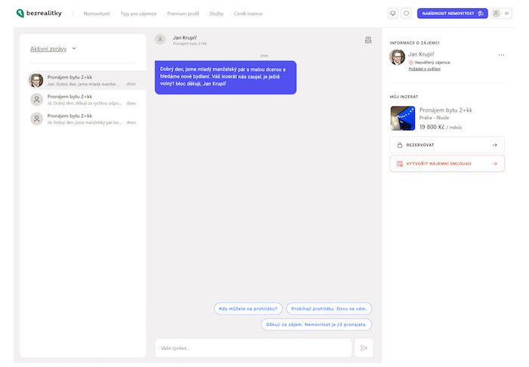This screenshot has width=529, height=367.
Task: Click the Rezervovat button
Action: point(447,144)
